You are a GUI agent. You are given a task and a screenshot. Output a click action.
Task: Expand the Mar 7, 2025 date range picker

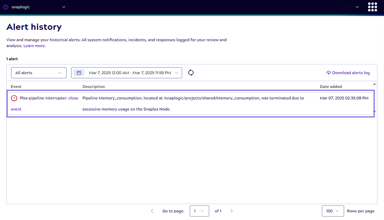130,73
